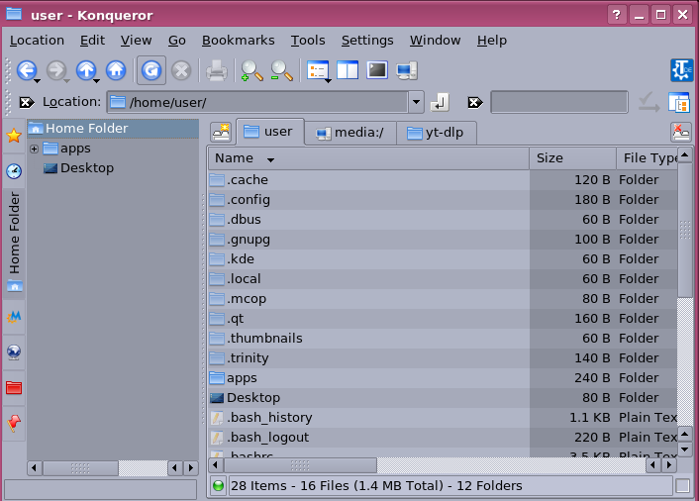
Task: Expand the apps folder tree node
Action: [35, 149]
